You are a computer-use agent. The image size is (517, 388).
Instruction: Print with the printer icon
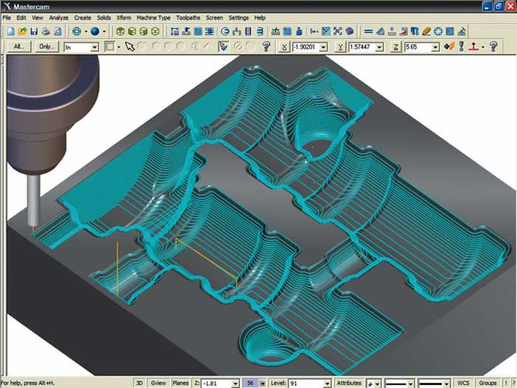click(46, 31)
